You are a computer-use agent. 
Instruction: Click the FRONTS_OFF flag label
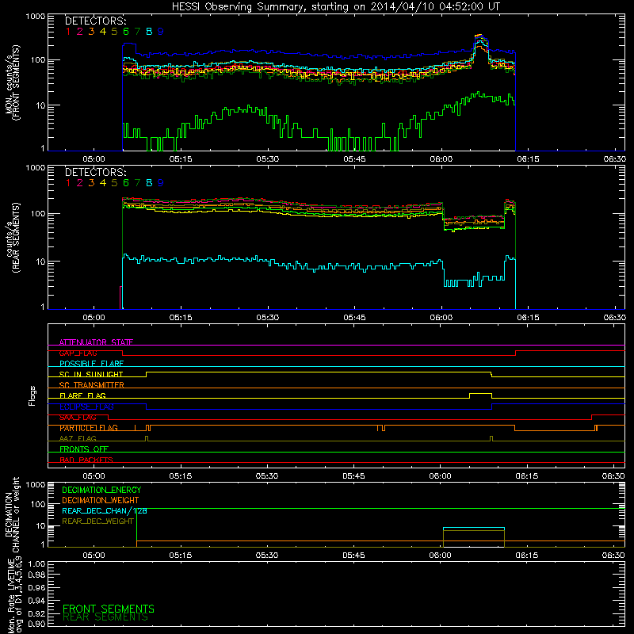84,449
